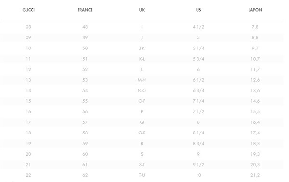Select Gucci size 16 cell

click(x=28, y=112)
